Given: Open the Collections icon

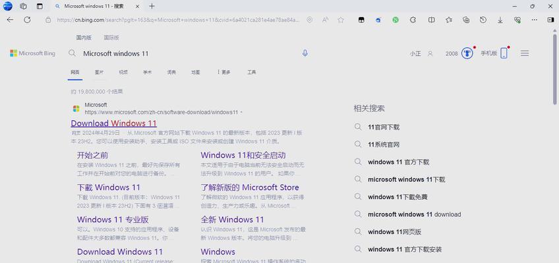Looking at the screenshot, I should (x=466, y=20).
